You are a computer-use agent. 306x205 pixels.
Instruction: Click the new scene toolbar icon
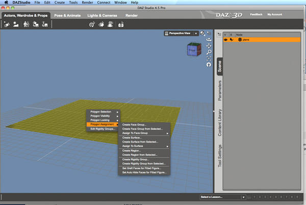click(x=7, y=24)
